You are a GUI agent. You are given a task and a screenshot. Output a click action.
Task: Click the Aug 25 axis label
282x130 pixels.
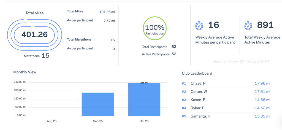(51, 121)
